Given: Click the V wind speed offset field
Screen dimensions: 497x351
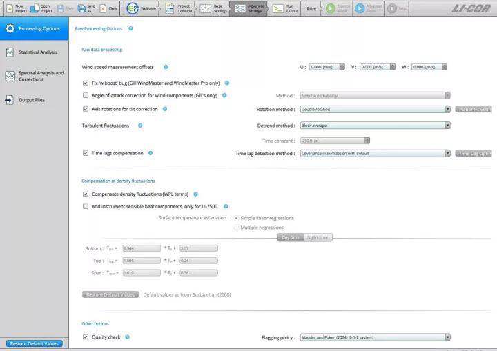Looking at the screenshot, I should (373, 67).
